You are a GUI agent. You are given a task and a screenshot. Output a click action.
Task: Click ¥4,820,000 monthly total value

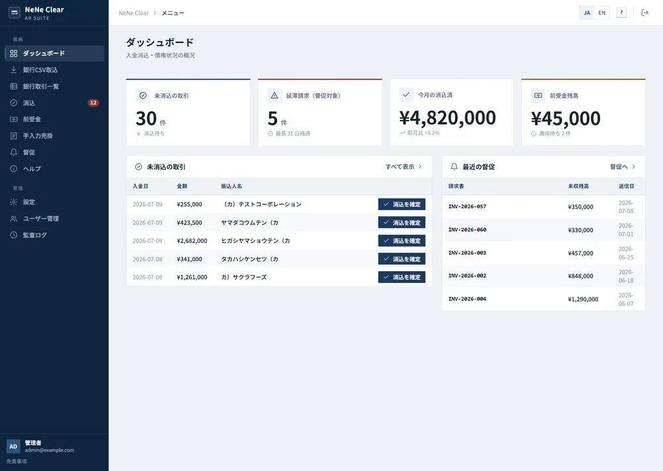pyautogui.click(x=448, y=117)
